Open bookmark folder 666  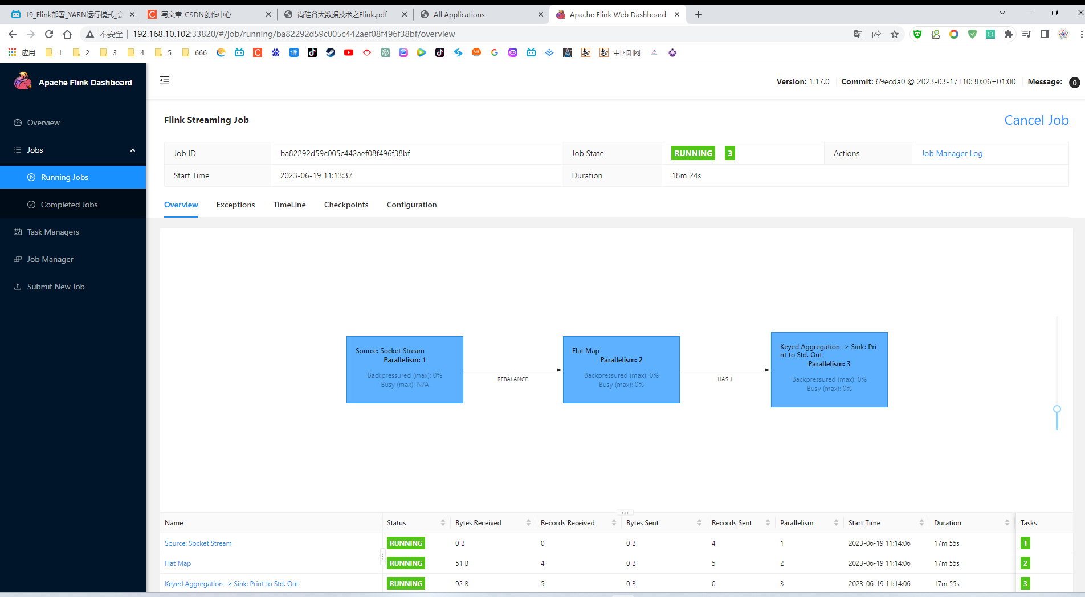tap(194, 52)
